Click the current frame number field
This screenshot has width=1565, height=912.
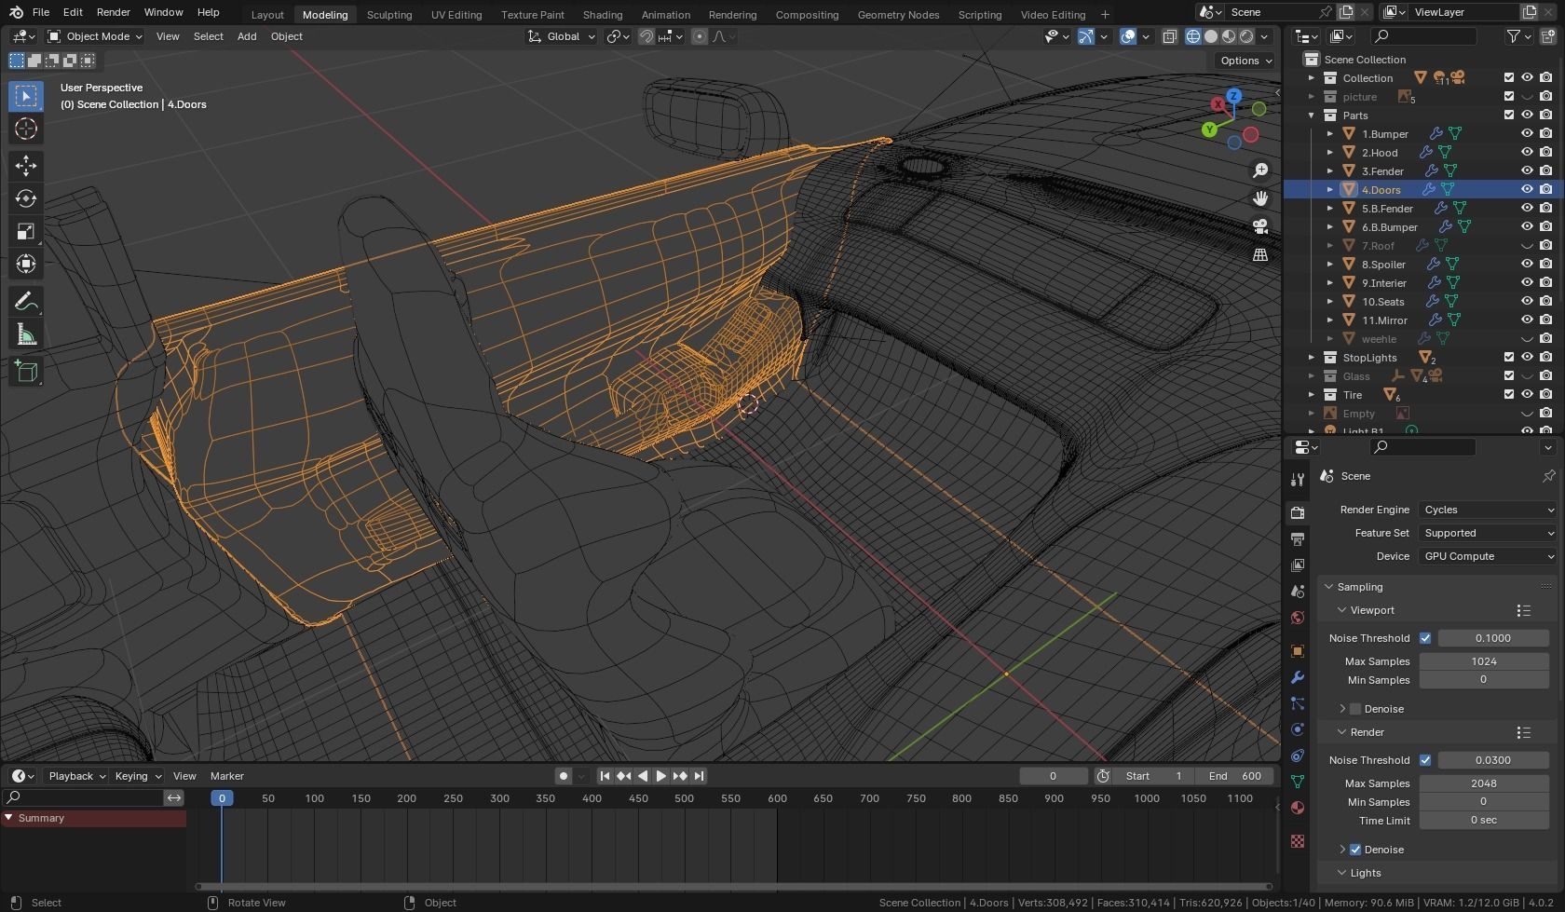[x=1054, y=776]
